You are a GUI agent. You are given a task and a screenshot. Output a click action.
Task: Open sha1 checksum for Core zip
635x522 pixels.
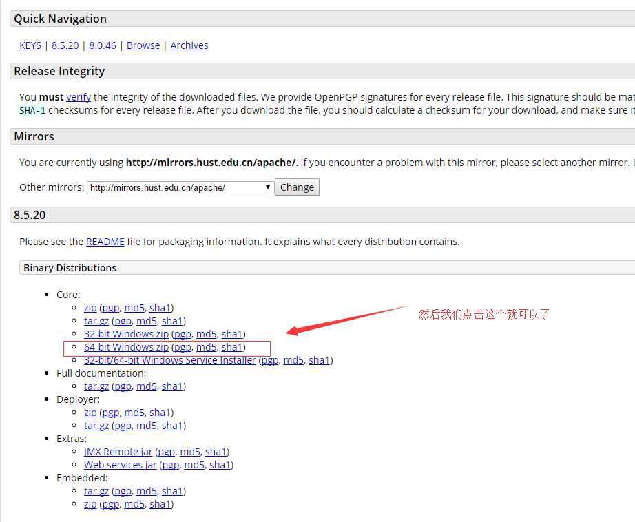tap(160, 308)
